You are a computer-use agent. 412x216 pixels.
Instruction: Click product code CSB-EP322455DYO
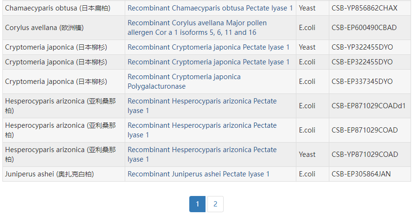click(362, 62)
